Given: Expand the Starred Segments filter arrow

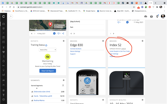Looking at the screenshot, I should [x=37, y=88].
